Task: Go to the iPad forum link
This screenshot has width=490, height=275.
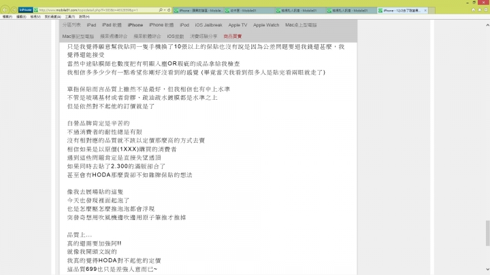Action: coord(91,25)
